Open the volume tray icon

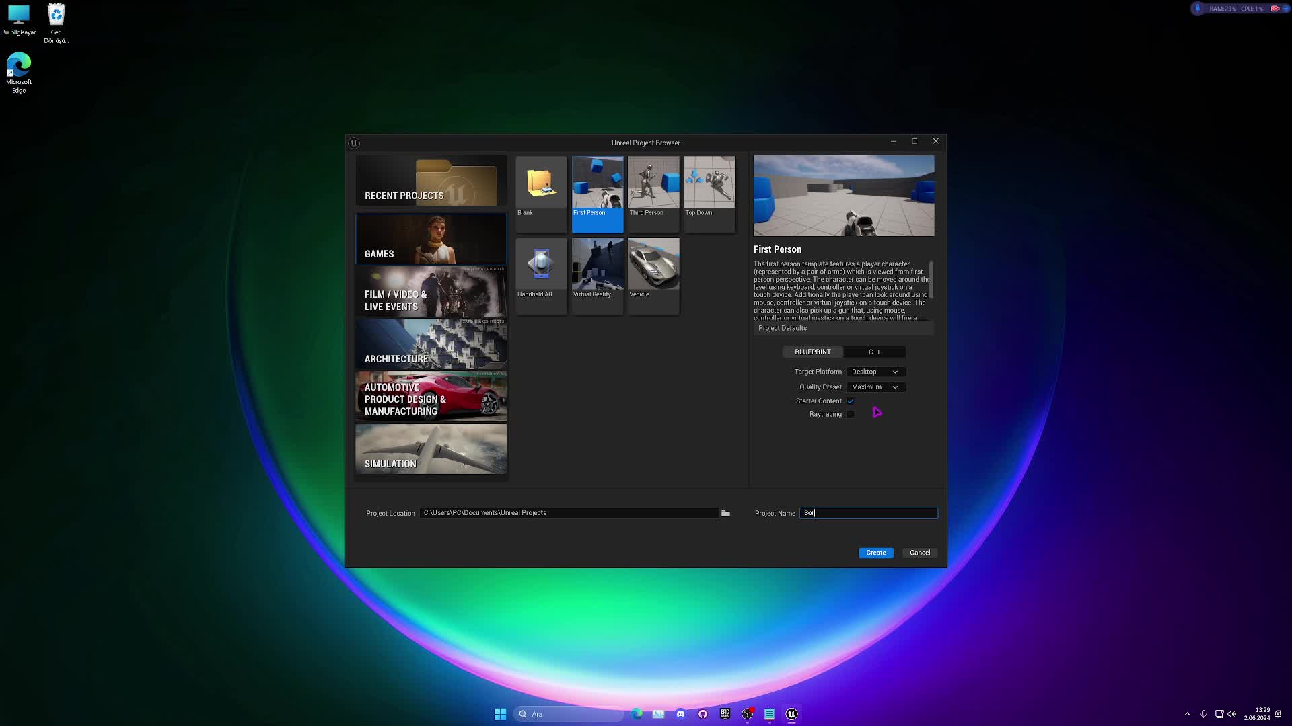pos(1231,714)
